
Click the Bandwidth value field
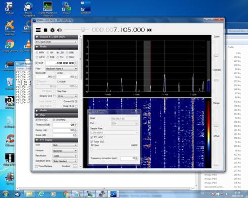[45, 77]
